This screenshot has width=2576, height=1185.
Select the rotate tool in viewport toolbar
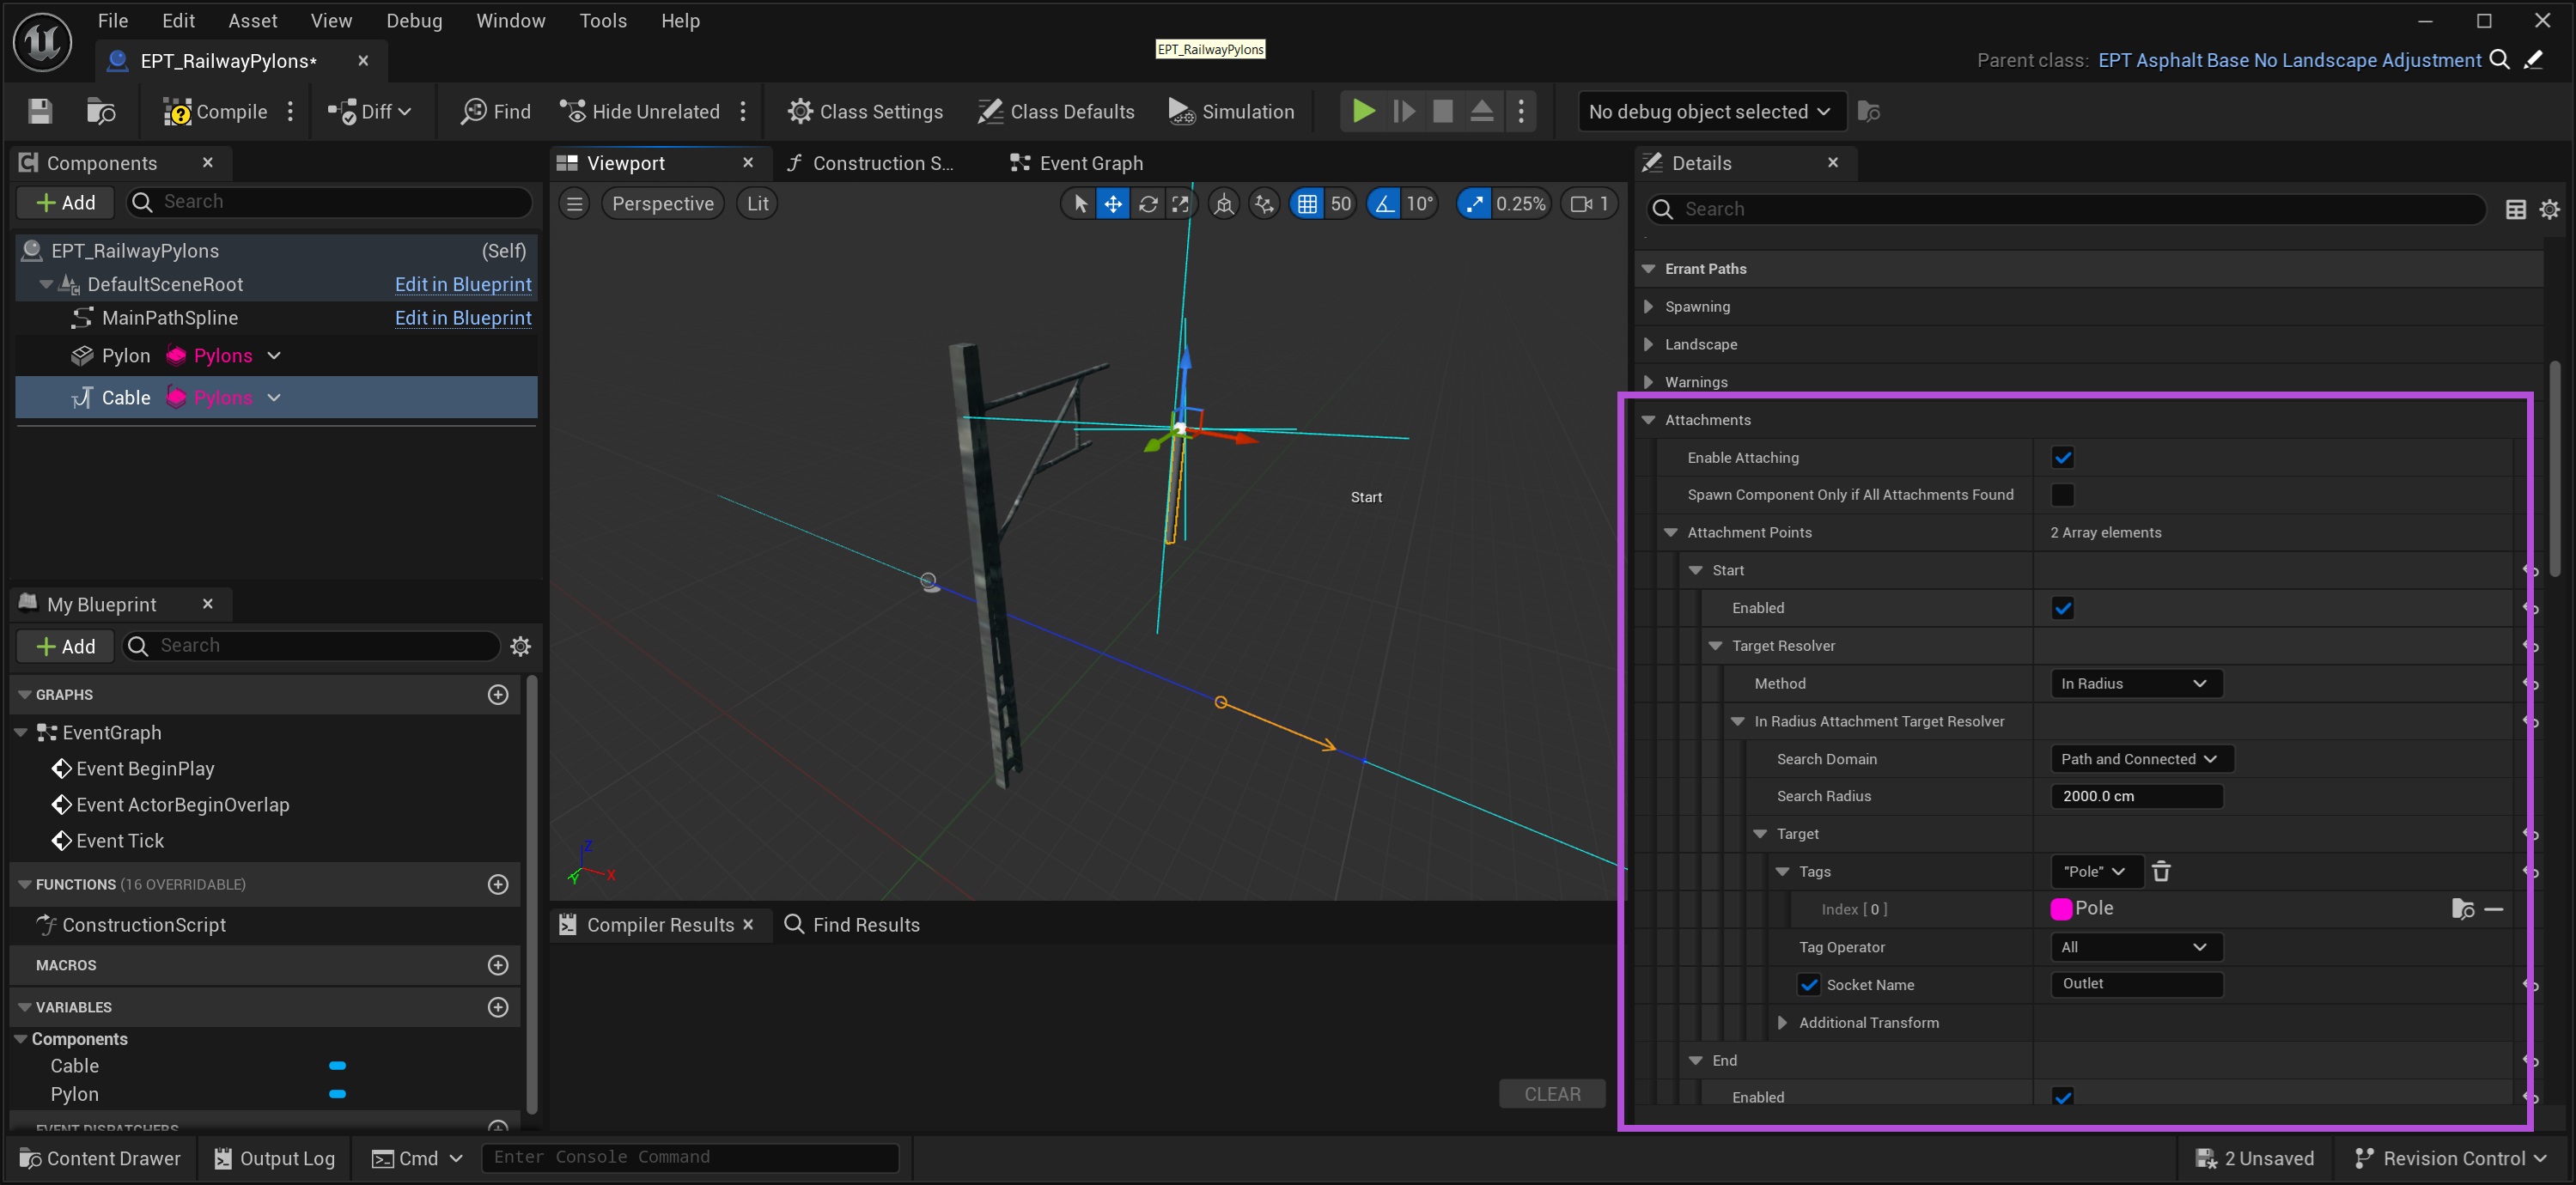click(x=1147, y=204)
